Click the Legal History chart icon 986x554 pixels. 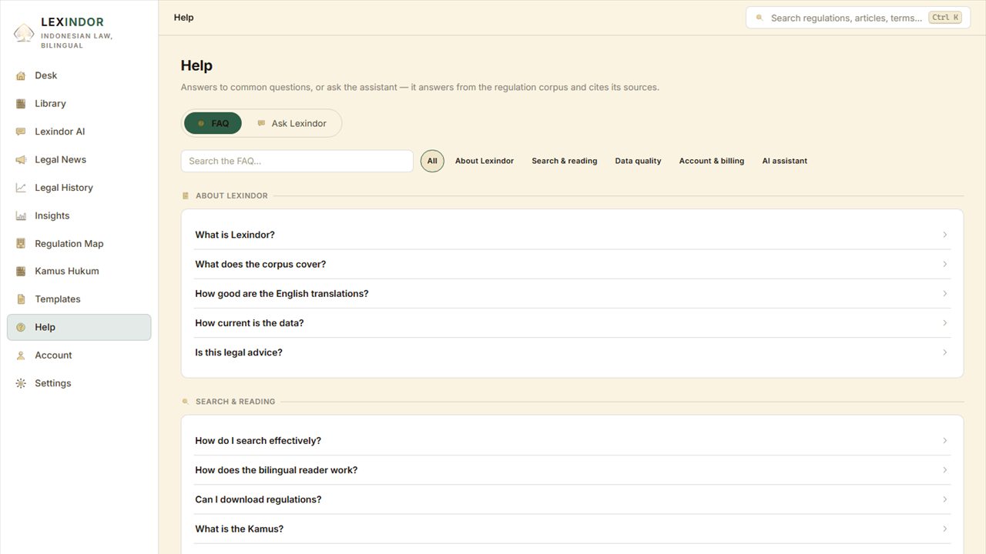21,188
